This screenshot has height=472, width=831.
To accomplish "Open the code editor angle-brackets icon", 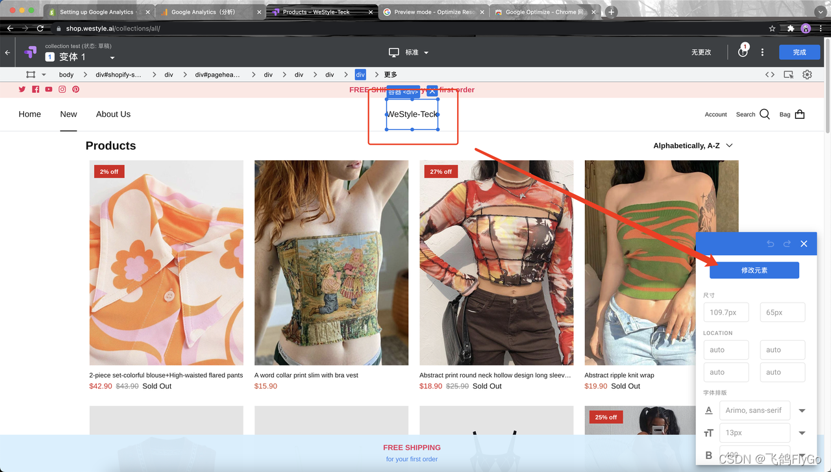I will [770, 75].
